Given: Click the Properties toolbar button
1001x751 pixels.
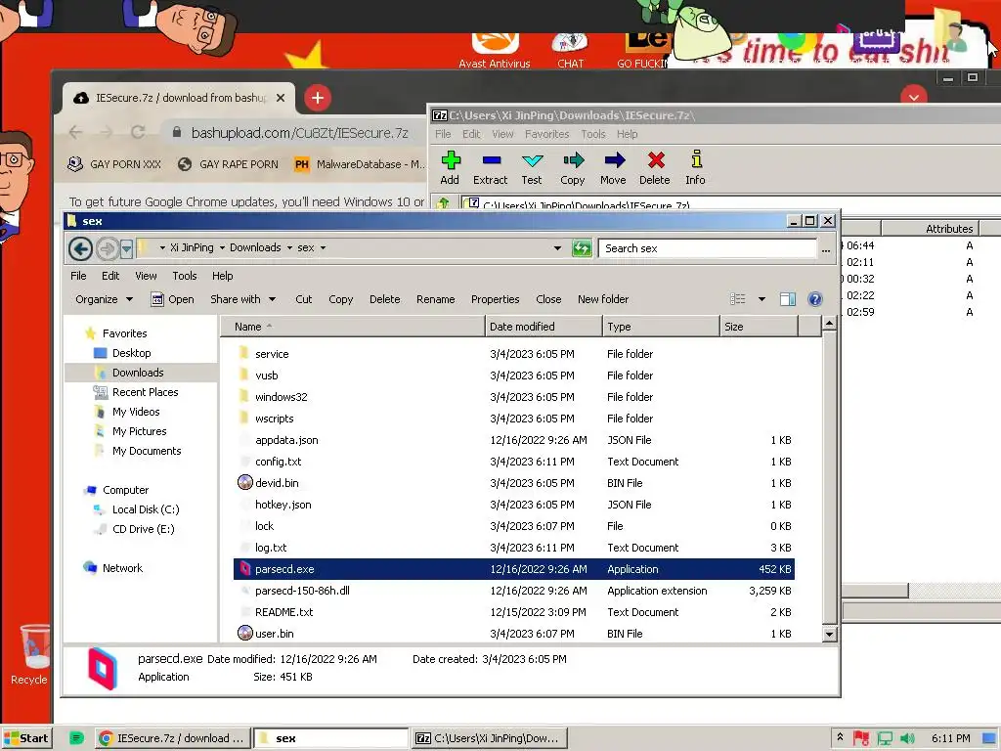Looking at the screenshot, I should (x=496, y=299).
